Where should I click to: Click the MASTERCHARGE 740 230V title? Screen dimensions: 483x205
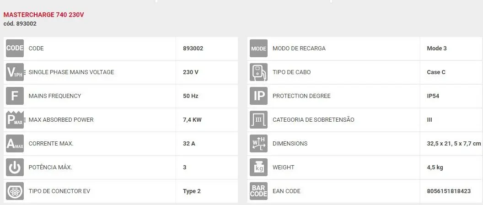click(44, 15)
